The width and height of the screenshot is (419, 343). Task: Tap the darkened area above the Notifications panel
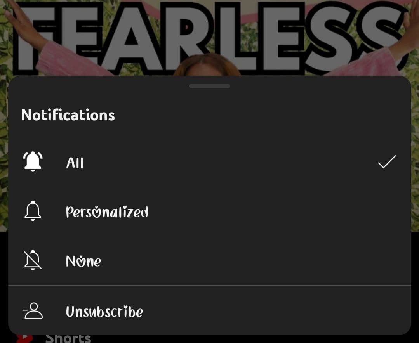point(209,39)
